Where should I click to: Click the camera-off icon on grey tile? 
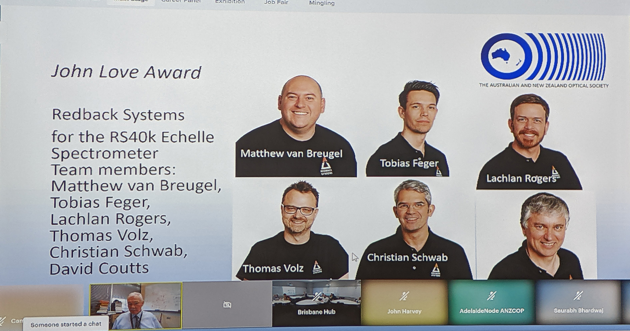[x=227, y=304]
